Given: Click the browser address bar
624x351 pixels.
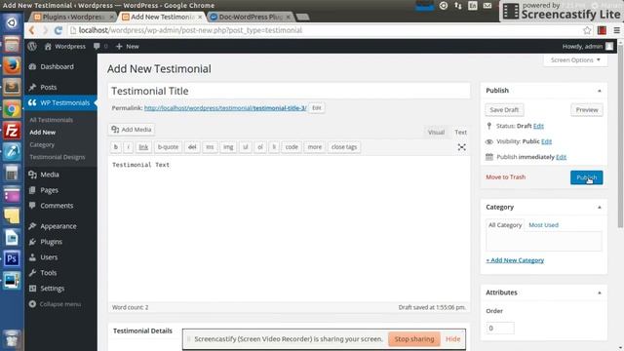Looking at the screenshot, I should pyautogui.click(x=325, y=30).
